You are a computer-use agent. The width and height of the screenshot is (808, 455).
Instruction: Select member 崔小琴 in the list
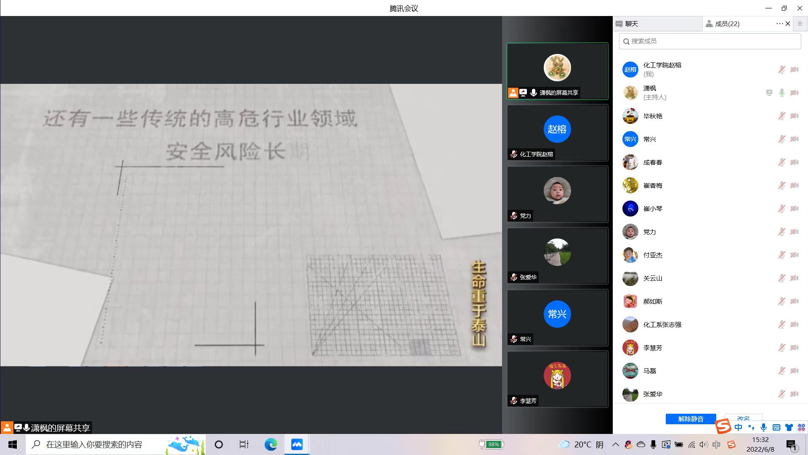point(710,209)
